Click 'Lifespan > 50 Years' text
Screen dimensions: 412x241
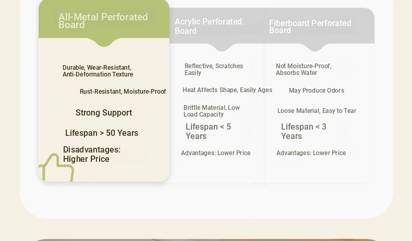[102, 133]
